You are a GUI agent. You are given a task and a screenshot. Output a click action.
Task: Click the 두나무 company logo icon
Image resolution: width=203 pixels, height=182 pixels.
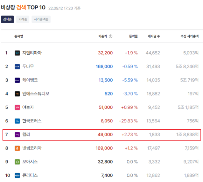17,67
